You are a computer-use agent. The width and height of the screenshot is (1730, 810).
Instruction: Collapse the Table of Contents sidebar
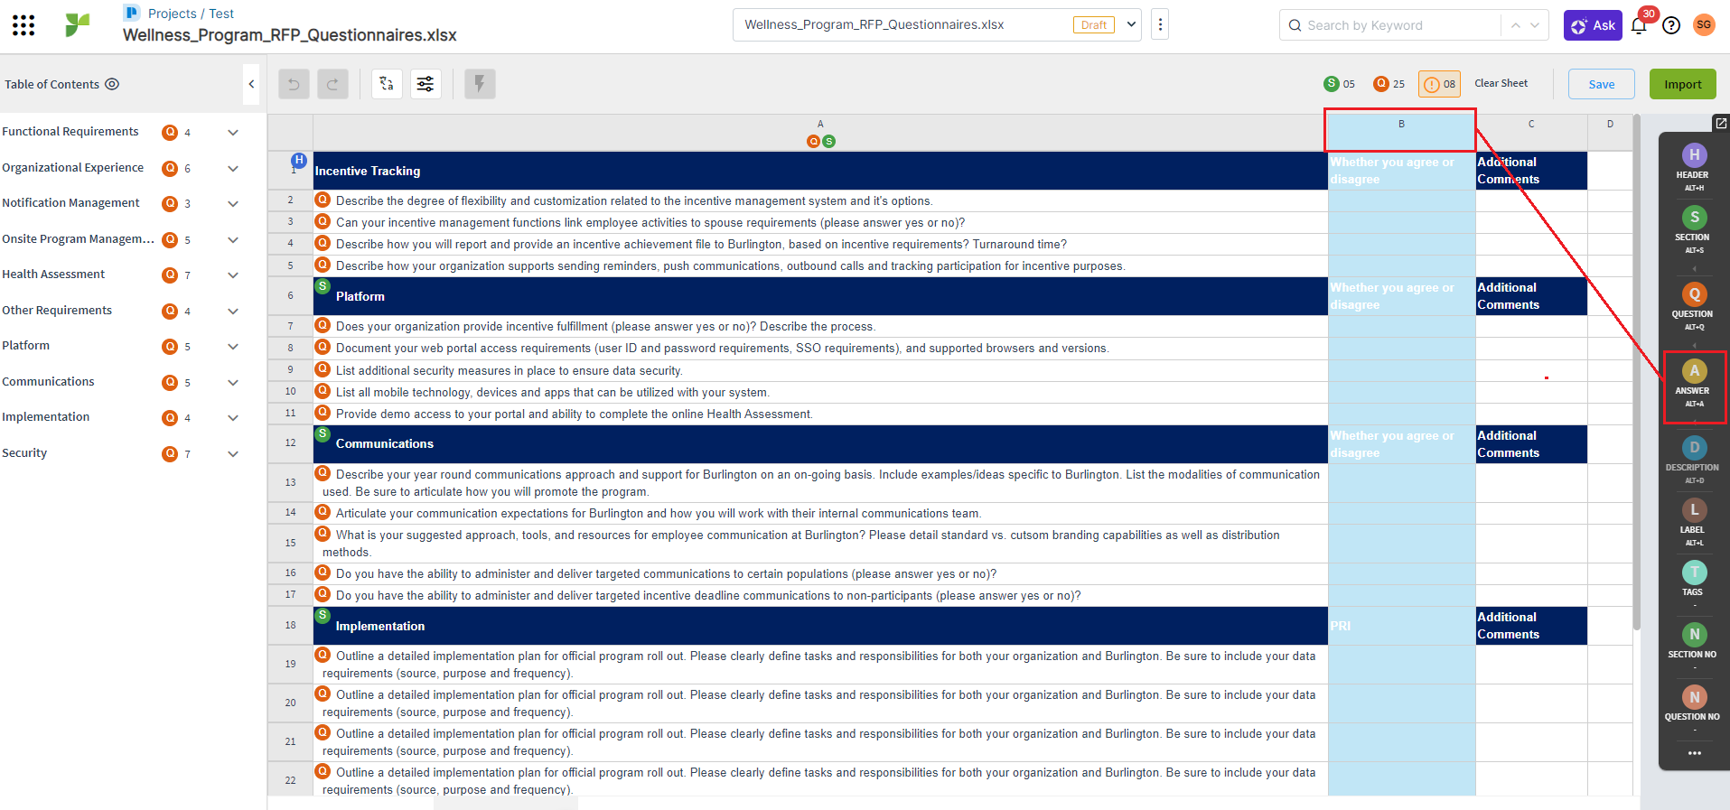(x=251, y=84)
